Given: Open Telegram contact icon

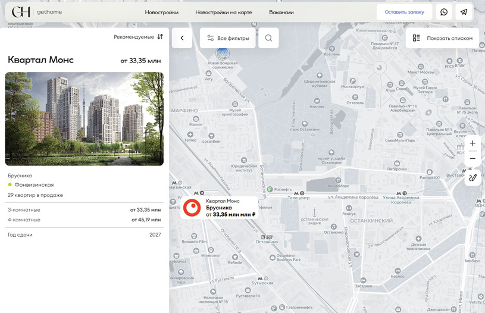Looking at the screenshot, I should coord(464,12).
